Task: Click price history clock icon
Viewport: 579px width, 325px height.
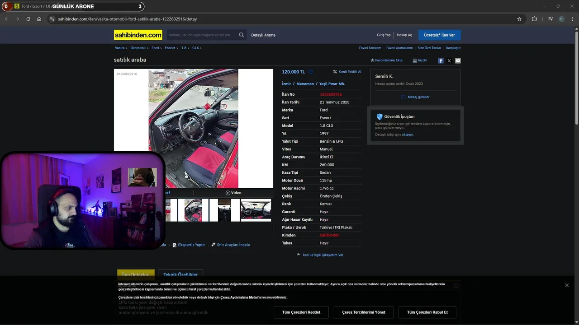Action: coord(310,72)
